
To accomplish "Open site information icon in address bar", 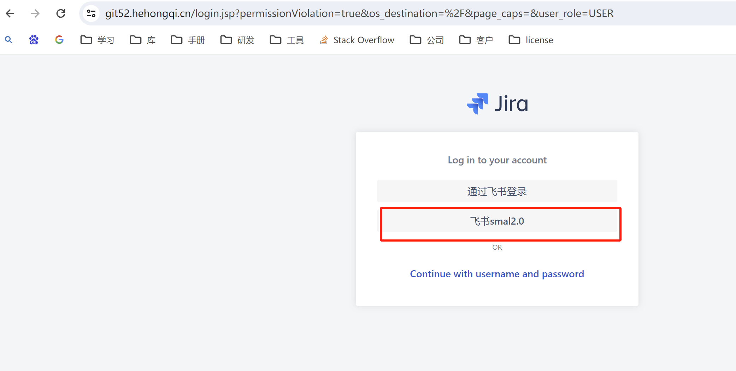I will [91, 13].
